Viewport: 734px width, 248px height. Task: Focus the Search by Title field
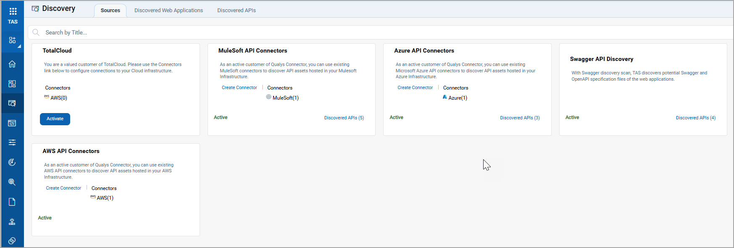252,32
